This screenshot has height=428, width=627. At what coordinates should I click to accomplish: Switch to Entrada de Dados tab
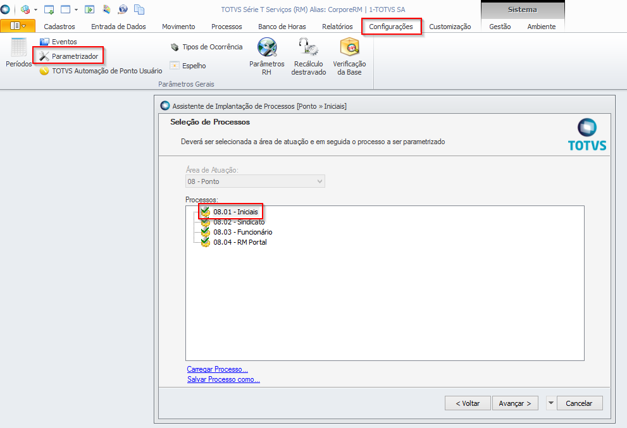point(118,27)
